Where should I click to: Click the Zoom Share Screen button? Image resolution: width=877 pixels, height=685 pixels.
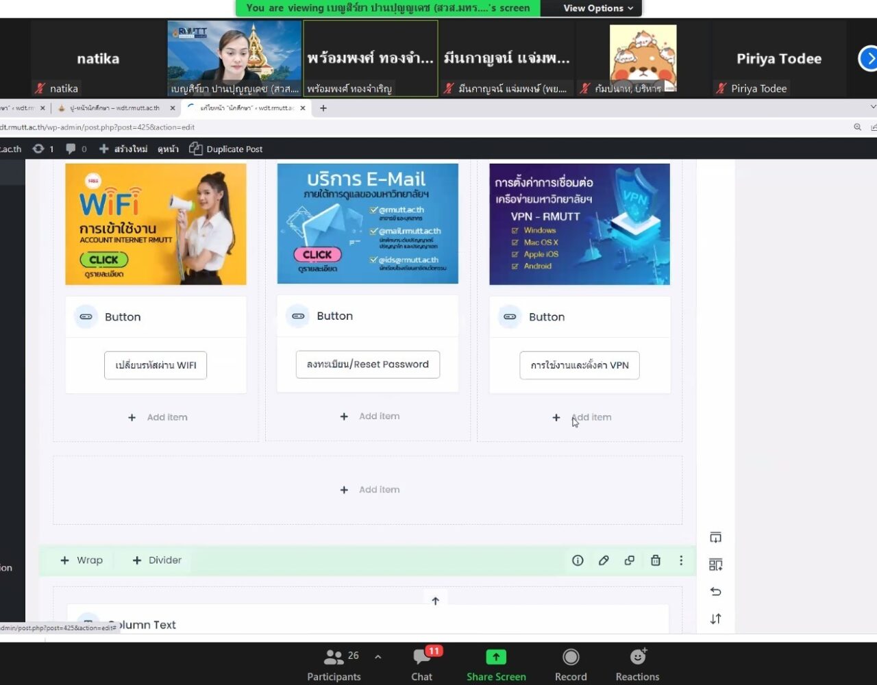click(496, 665)
